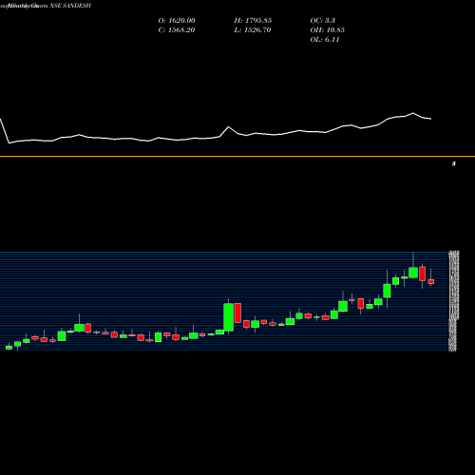Click the tallest green candlestick in the chart

229,317
